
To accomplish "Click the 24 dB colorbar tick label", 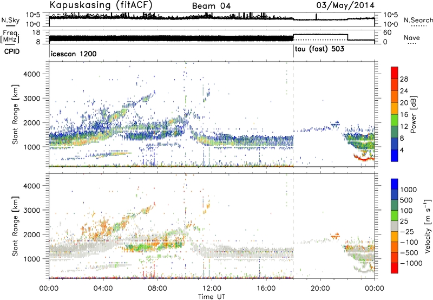I will [404, 91].
